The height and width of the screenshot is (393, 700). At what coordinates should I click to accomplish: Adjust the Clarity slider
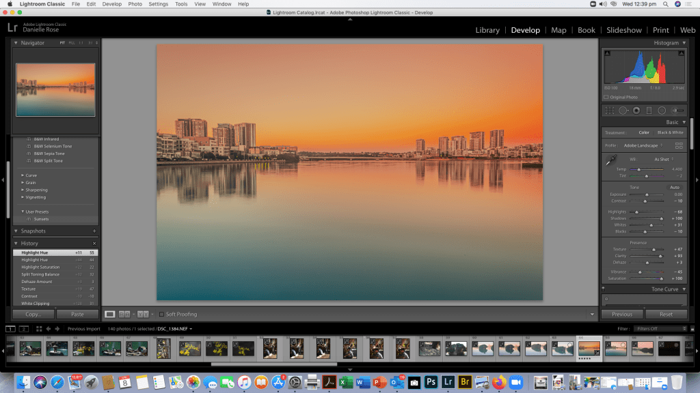point(660,256)
